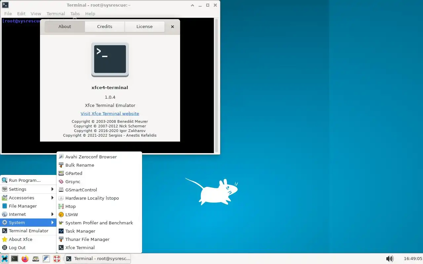The width and height of the screenshot is (423, 264).
Task: Open System Profiler and Benchmark
Action: [x=99, y=223]
